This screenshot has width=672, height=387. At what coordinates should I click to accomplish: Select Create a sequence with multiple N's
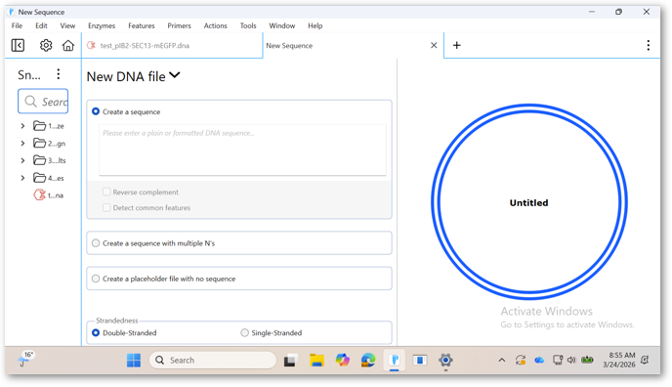coord(96,243)
